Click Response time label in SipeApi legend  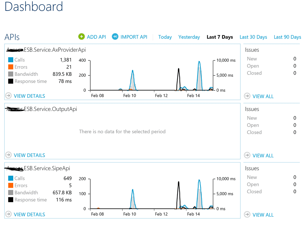click(31, 200)
